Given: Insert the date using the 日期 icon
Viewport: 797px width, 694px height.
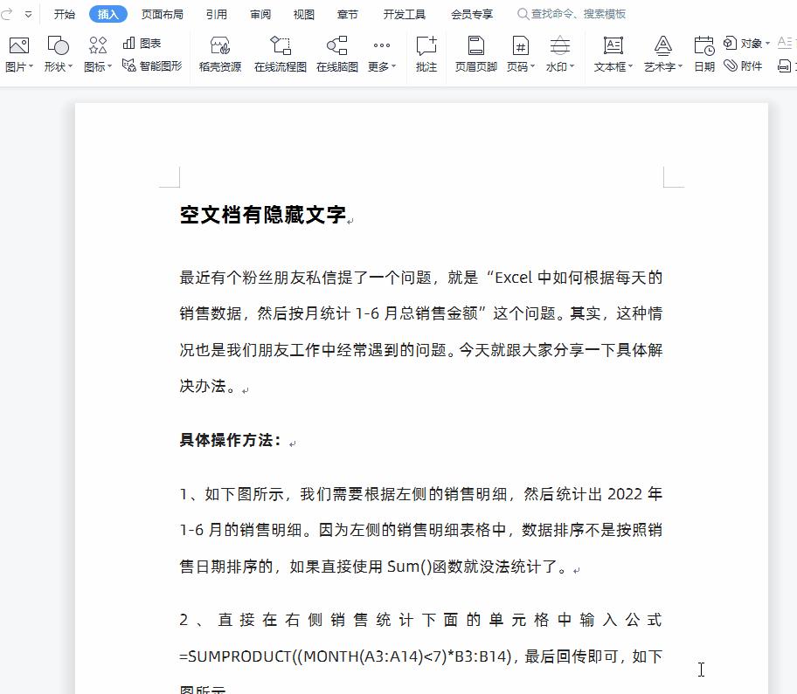Looking at the screenshot, I should 703,54.
